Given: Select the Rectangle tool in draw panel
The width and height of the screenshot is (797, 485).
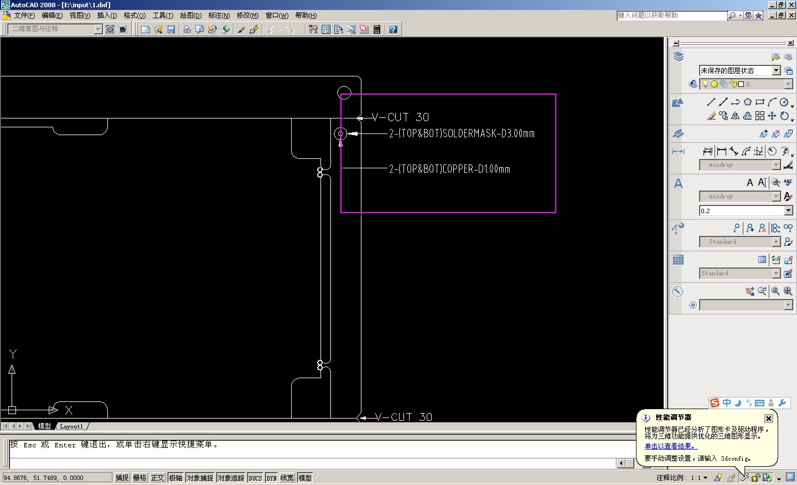Looking at the screenshot, I should coord(760,102).
